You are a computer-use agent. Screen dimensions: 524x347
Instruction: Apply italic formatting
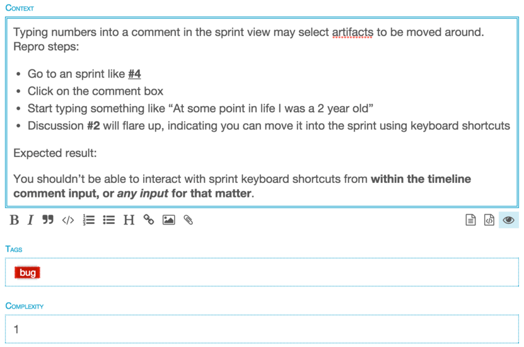tap(30, 220)
